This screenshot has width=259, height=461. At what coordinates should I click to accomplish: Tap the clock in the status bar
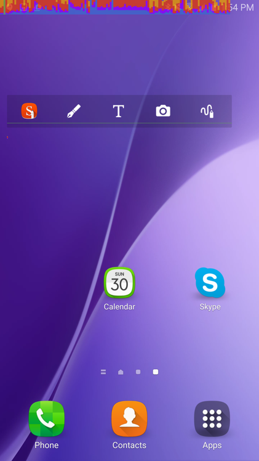pyautogui.click(x=241, y=7)
